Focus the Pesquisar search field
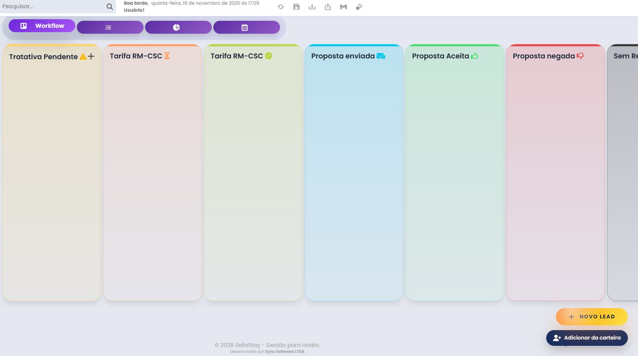Viewport: 638px width, 356px height. 53,7
